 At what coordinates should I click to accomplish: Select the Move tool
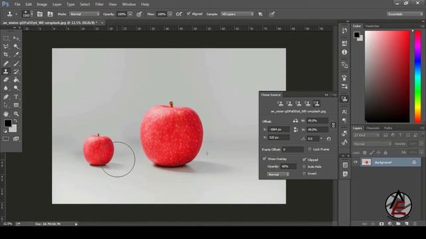tap(16, 39)
